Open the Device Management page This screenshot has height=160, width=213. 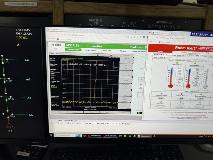(x=139, y=51)
